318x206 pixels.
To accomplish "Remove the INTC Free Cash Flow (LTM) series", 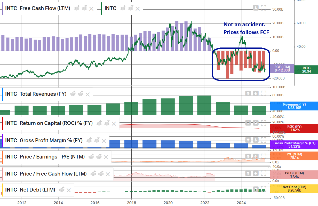I will coord(91,9).
